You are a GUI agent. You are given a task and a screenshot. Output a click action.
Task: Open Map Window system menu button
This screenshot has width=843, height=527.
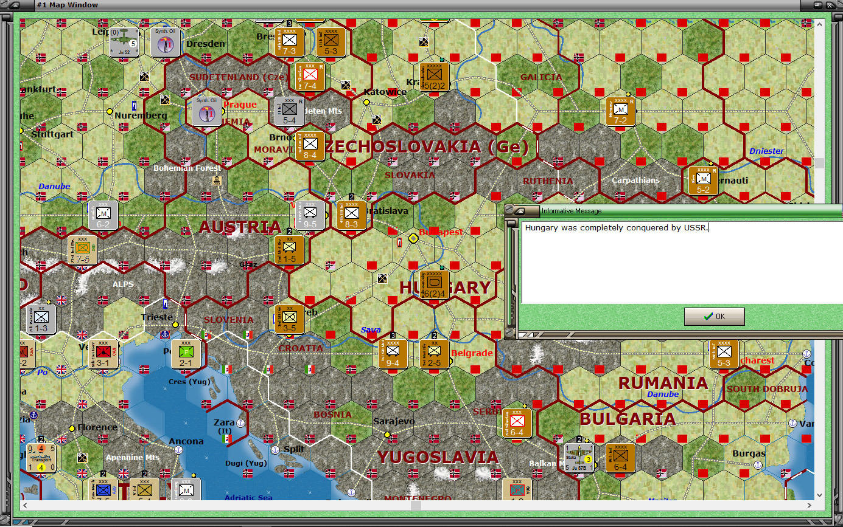[16, 5]
